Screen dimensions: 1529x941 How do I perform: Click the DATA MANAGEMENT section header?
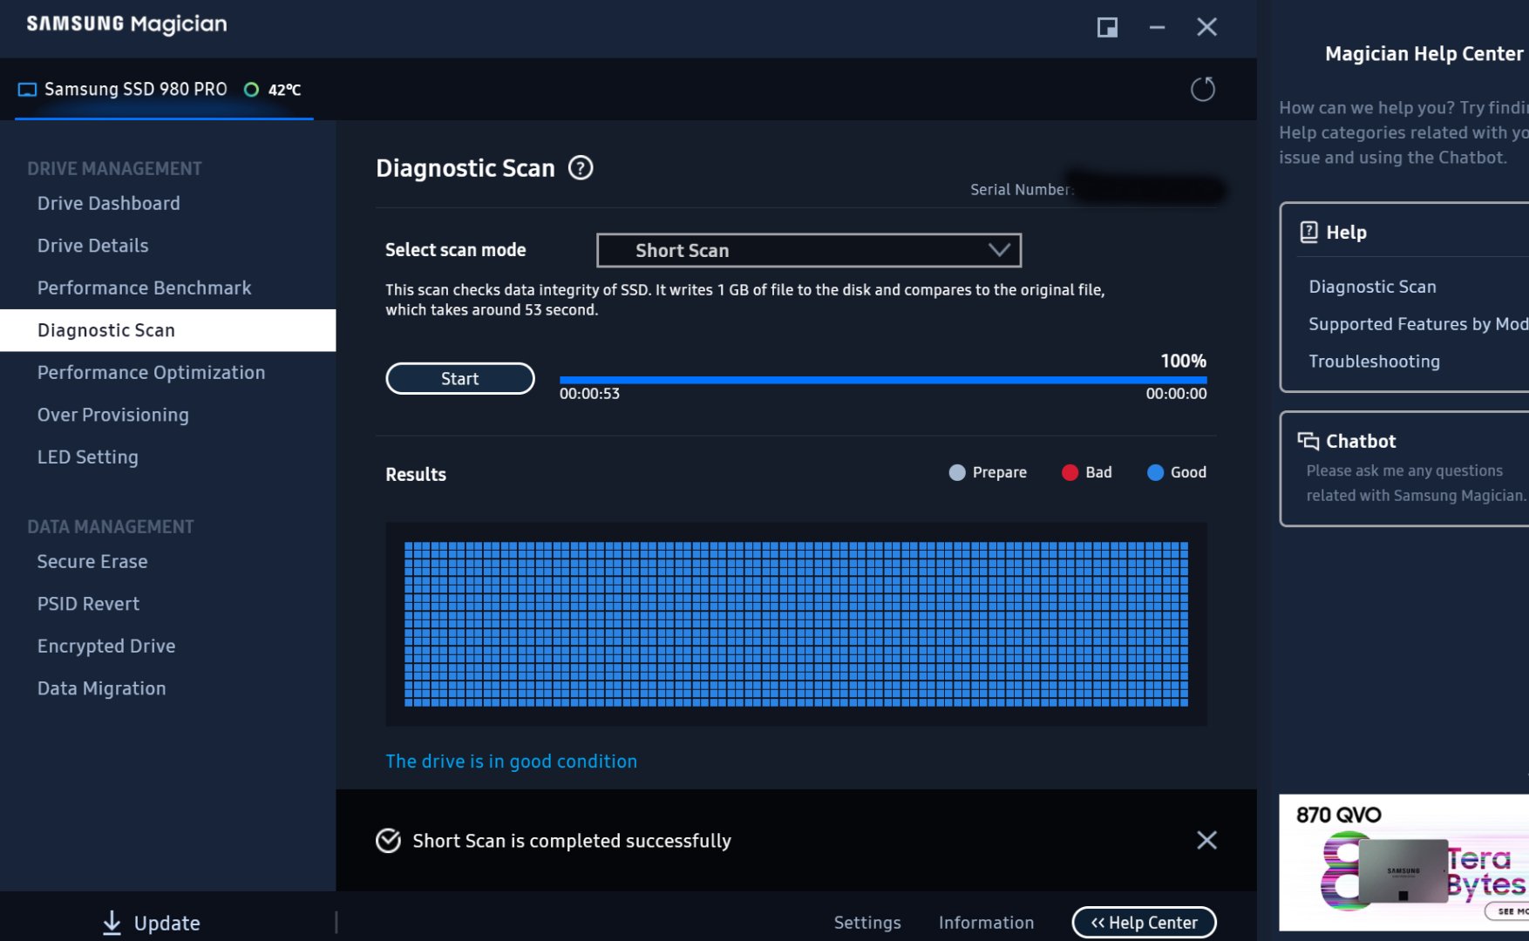[x=111, y=527]
